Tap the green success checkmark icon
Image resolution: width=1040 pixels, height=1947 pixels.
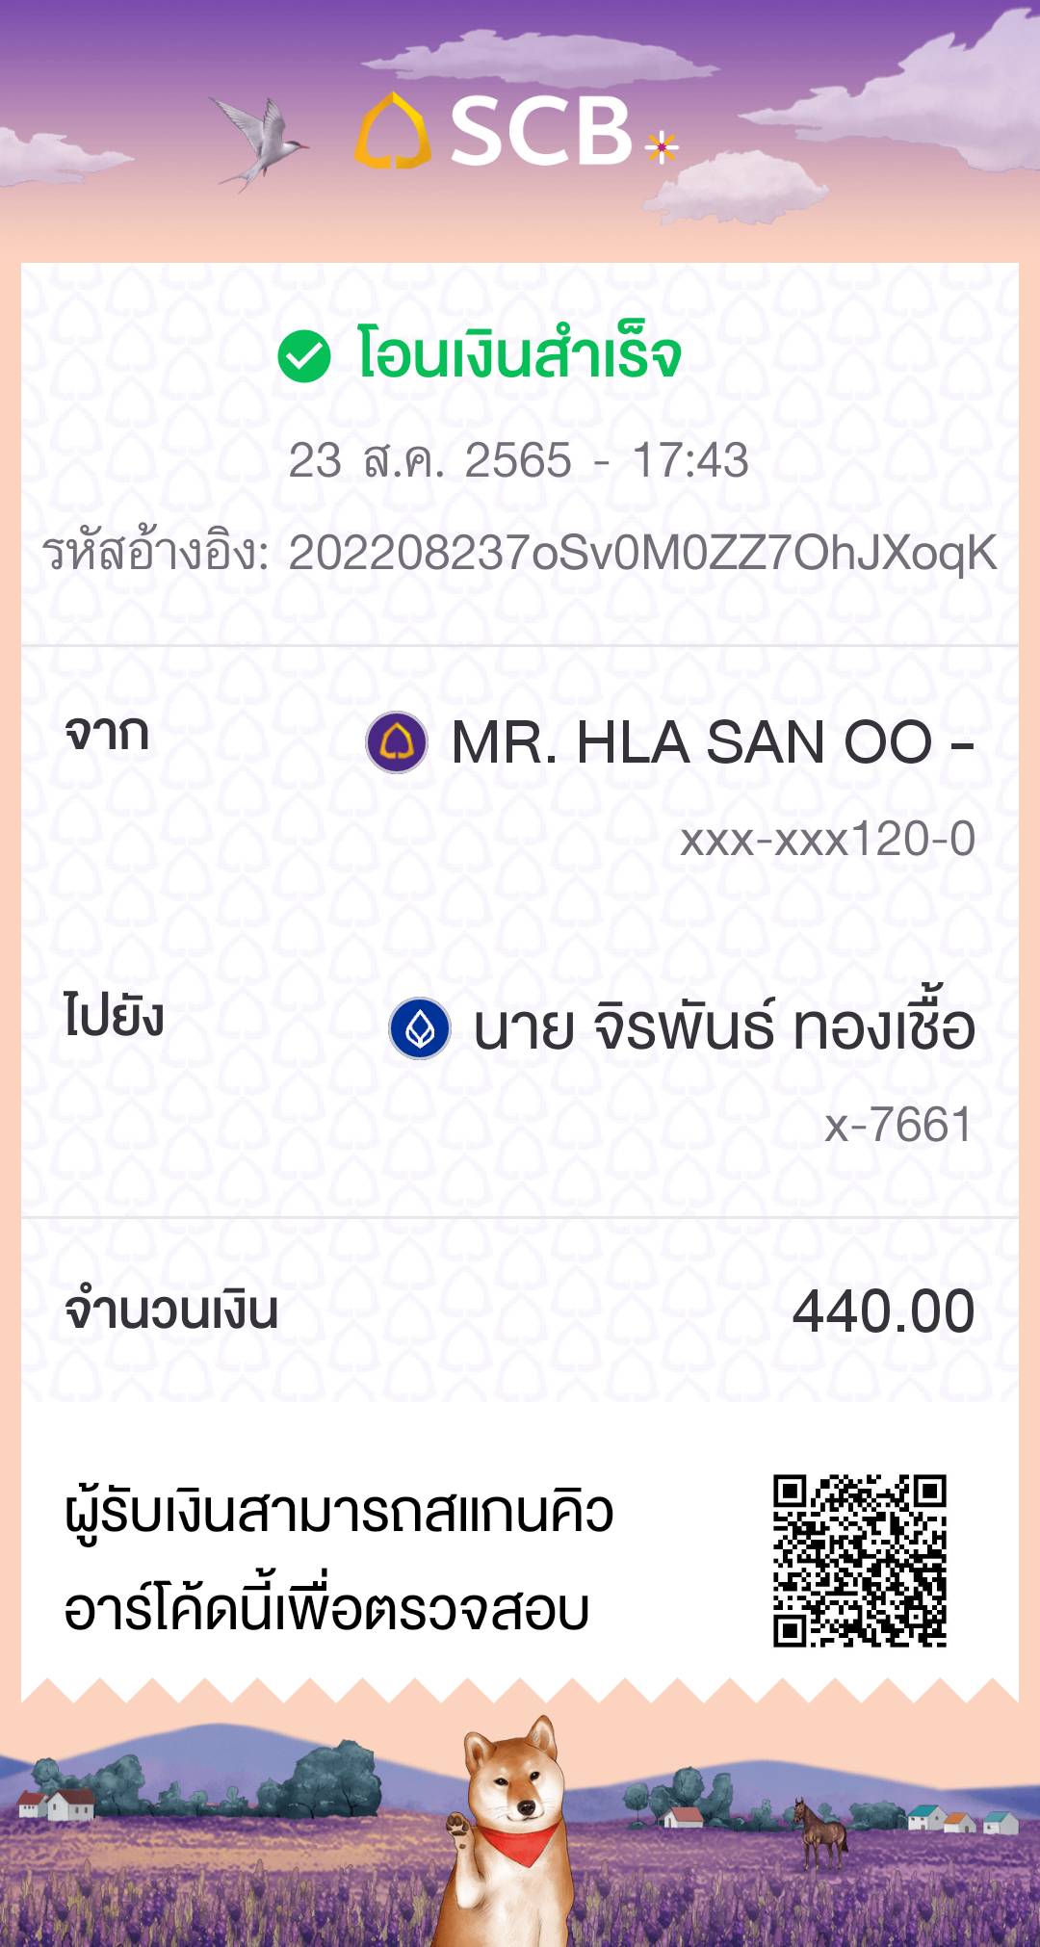304,355
